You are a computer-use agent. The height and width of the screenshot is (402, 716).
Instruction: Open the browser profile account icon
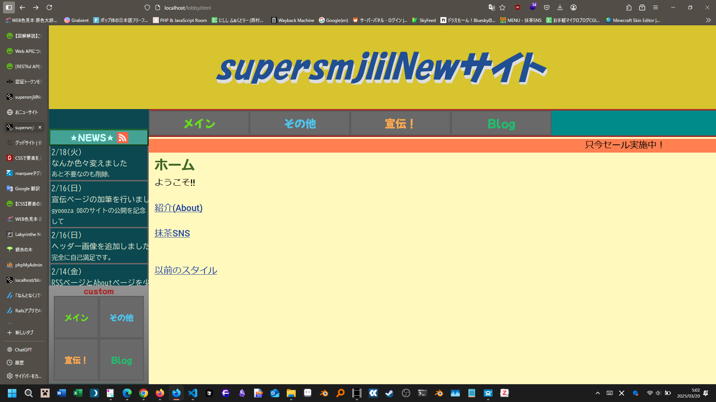574,7
